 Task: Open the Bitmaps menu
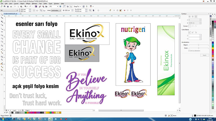coord(35,3)
